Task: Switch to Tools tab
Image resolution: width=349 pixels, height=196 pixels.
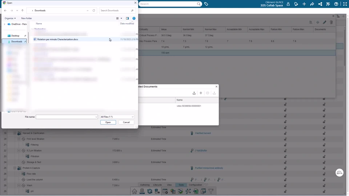Action: point(181,185)
